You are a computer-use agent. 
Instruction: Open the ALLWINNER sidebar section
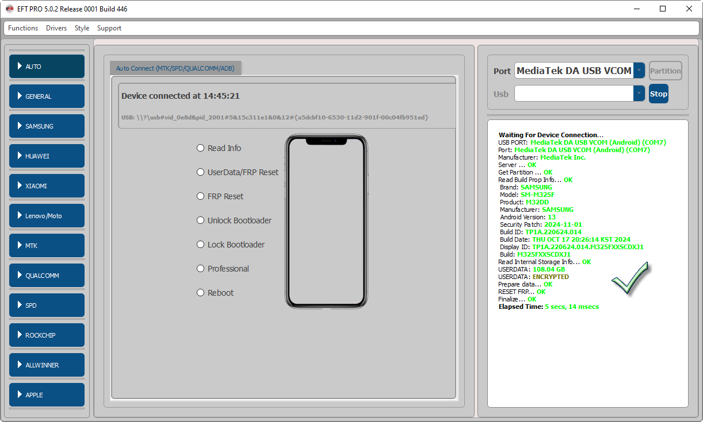click(47, 365)
